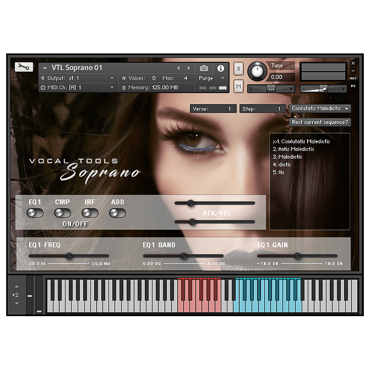Screen dimensions: 370x370
Task: Click the Voices note icon
Action: (124, 78)
